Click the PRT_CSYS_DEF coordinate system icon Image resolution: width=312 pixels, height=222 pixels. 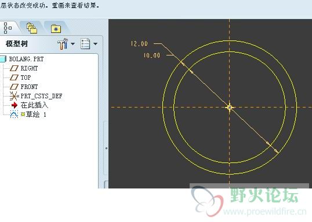[14, 96]
